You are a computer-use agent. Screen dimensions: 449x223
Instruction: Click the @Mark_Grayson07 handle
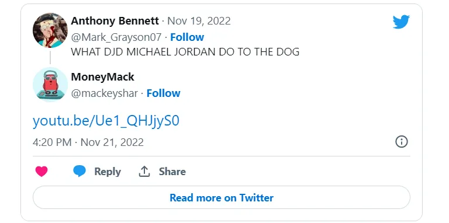[116, 37]
